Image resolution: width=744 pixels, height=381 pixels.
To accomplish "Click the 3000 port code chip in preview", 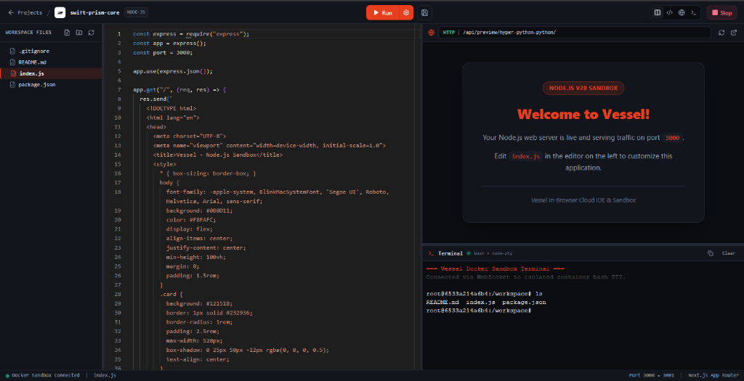I will [x=672, y=138].
